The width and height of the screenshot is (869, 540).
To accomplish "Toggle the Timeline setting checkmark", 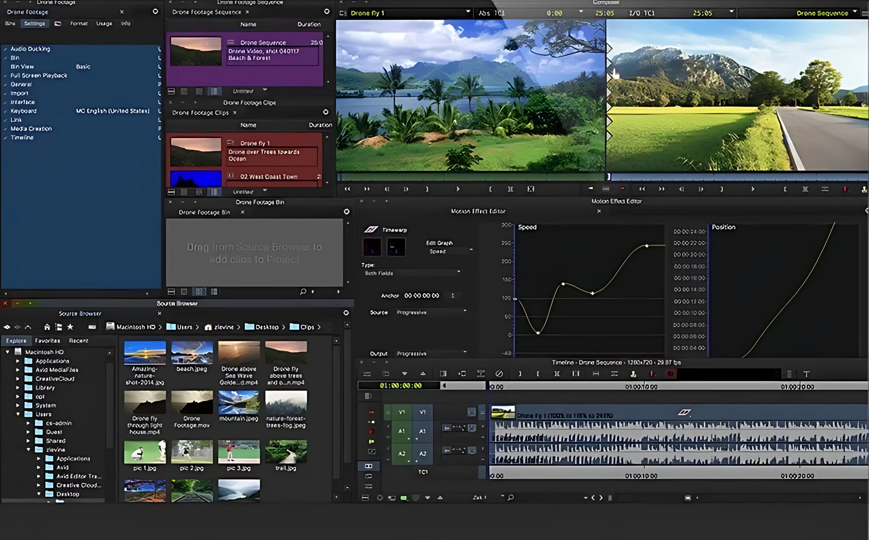I will click(5, 137).
